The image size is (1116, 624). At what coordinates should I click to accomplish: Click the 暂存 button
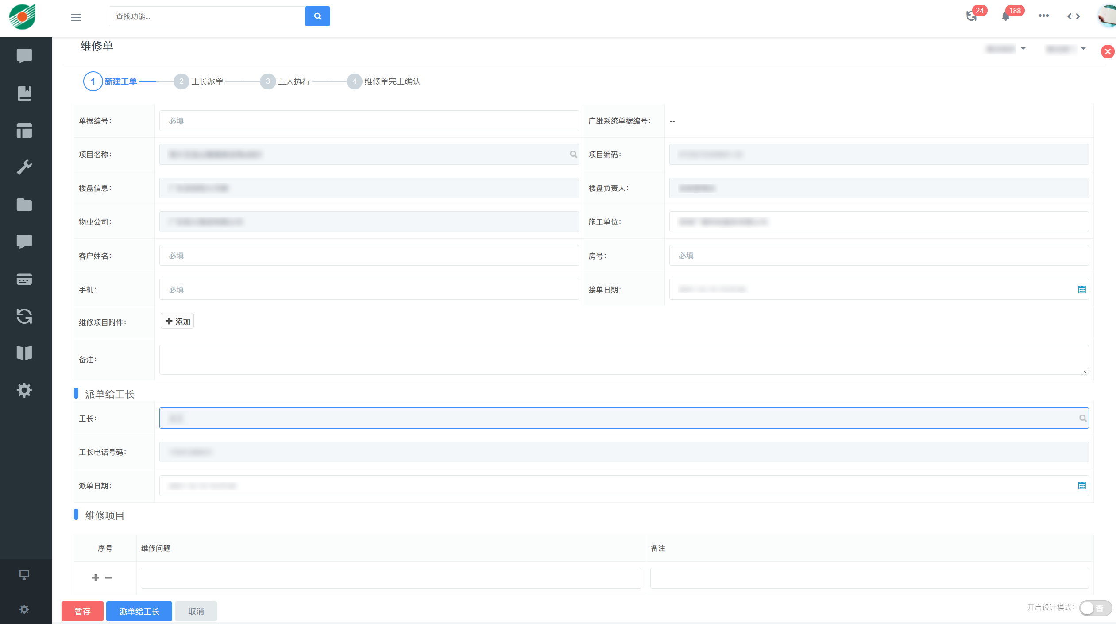(82, 611)
